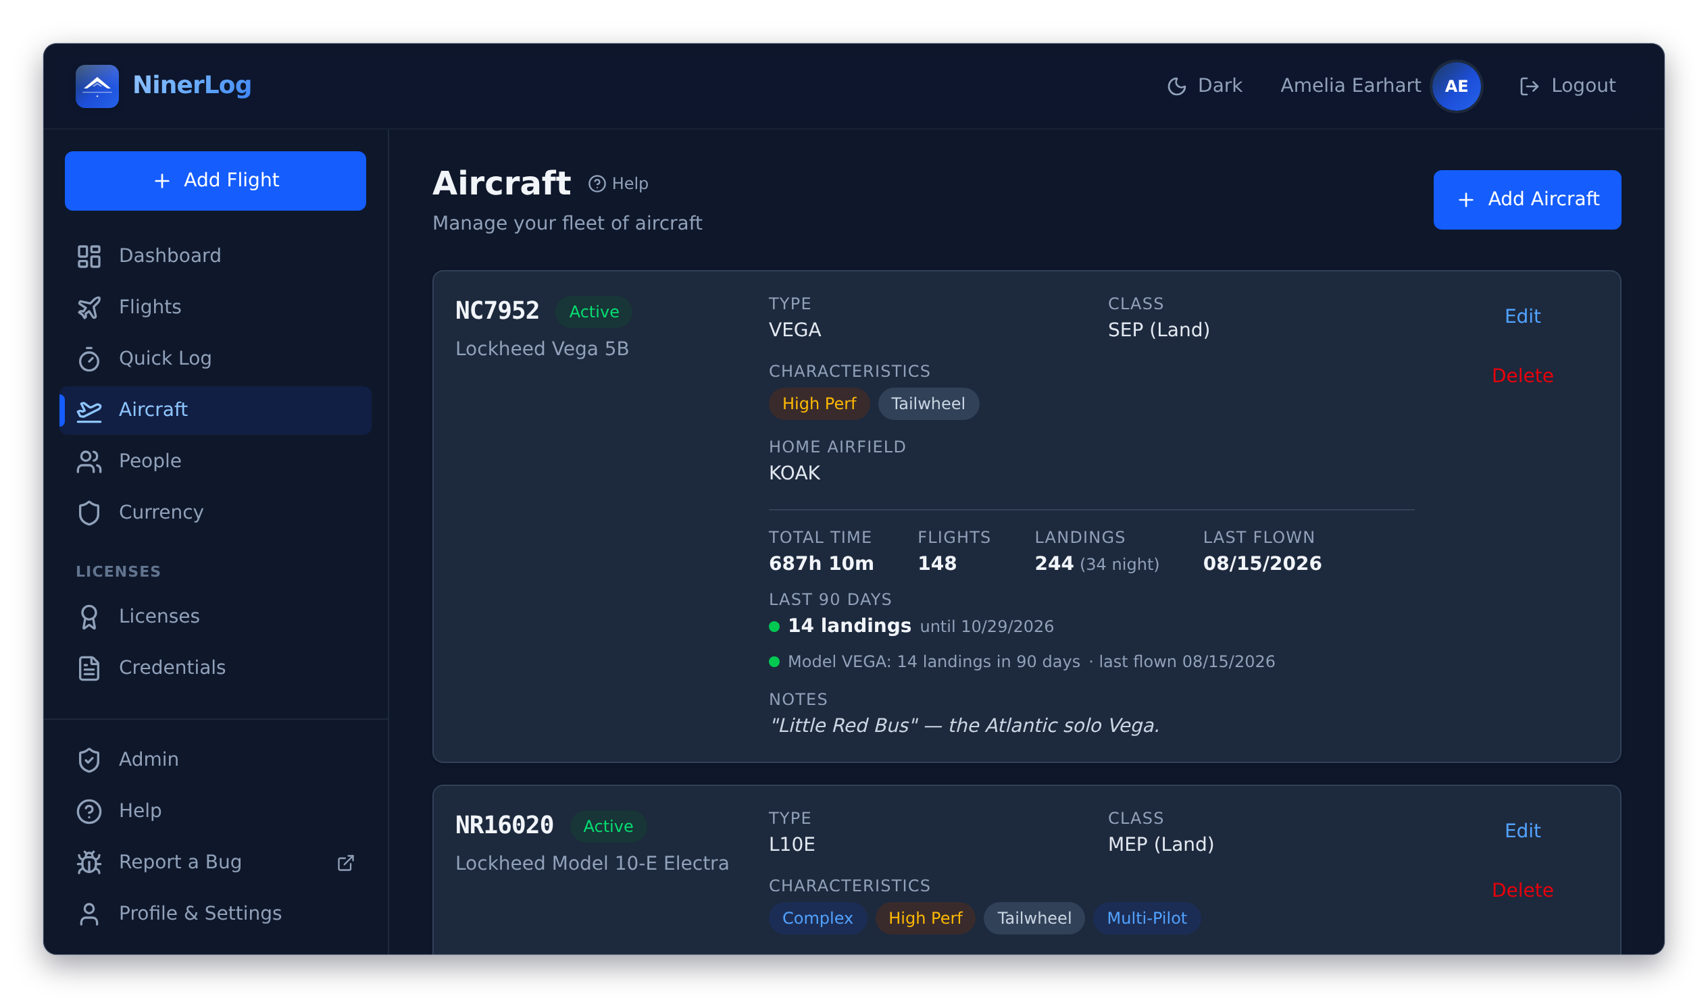
Task: Click the High Perf tag on NC7952
Action: 819,404
